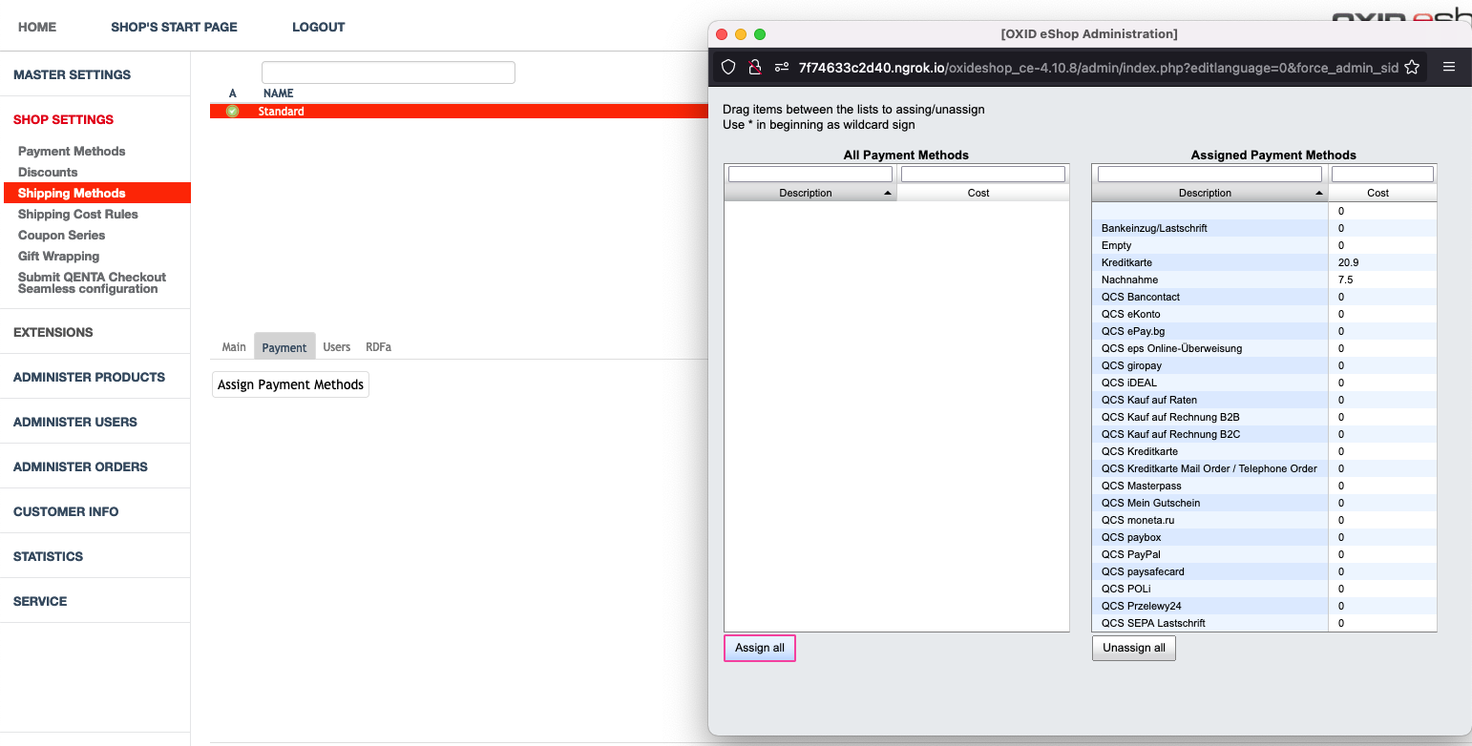This screenshot has width=1472, height=746.
Task: Select QCS ePay.bg row
Action: point(1264,331)
